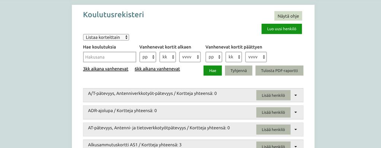Open the pp day dropdown under alkaen

(148, 57)
